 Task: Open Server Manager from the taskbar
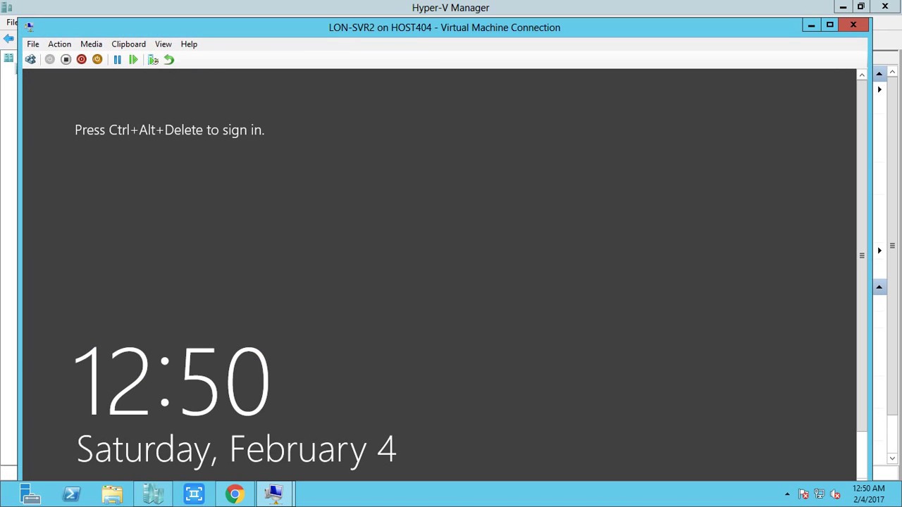click(30, 494)
